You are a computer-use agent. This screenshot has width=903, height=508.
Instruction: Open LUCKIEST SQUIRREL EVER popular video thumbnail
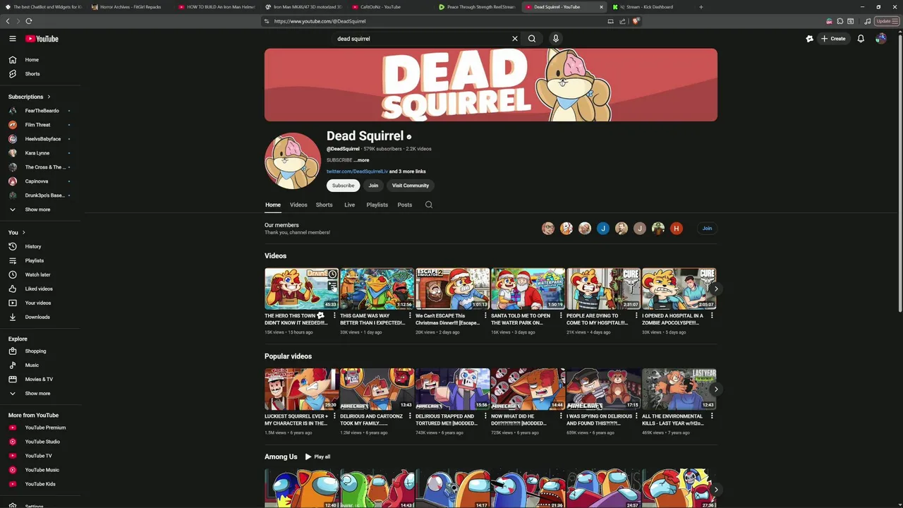click(301, 389)
